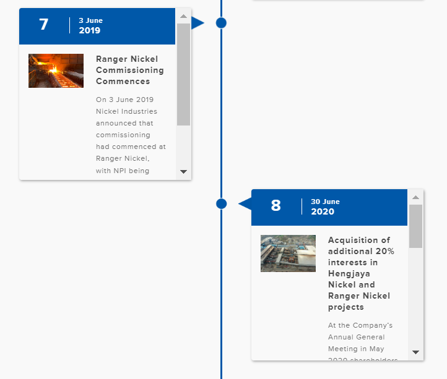
Task: Click text 'On 3 June 2019'
Action: (x=124, y=100)
